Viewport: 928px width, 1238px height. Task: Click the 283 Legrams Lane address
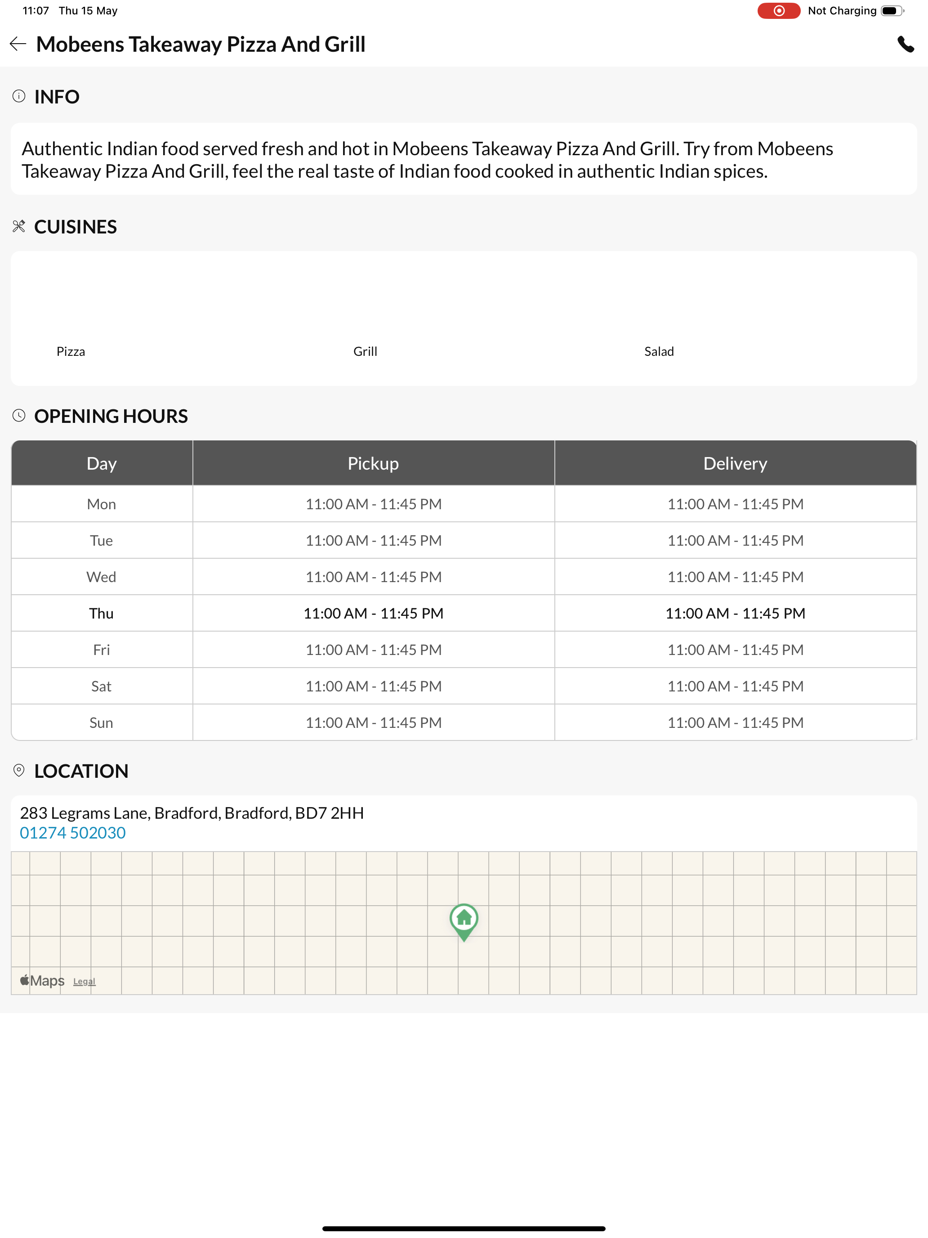click(192, 812)
